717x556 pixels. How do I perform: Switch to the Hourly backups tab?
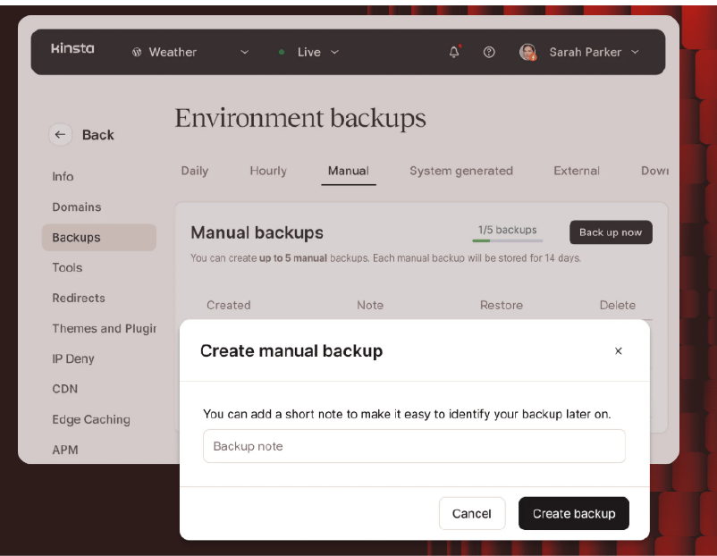(x=268, y=171)
